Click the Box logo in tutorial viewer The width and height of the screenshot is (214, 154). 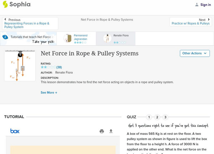(15, 131)
